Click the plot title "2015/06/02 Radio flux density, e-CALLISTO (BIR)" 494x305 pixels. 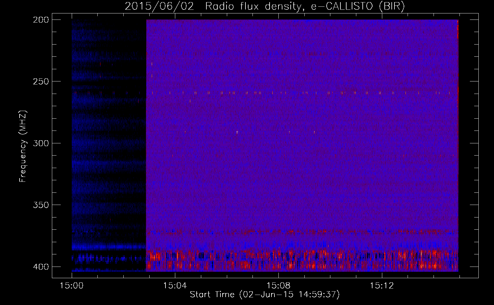tap(265, 6)
